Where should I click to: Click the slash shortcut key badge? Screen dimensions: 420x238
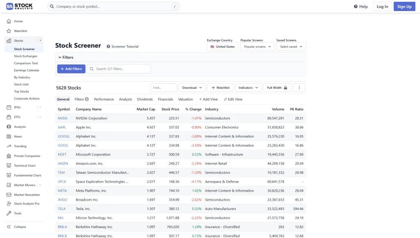[x=175, y=7]
